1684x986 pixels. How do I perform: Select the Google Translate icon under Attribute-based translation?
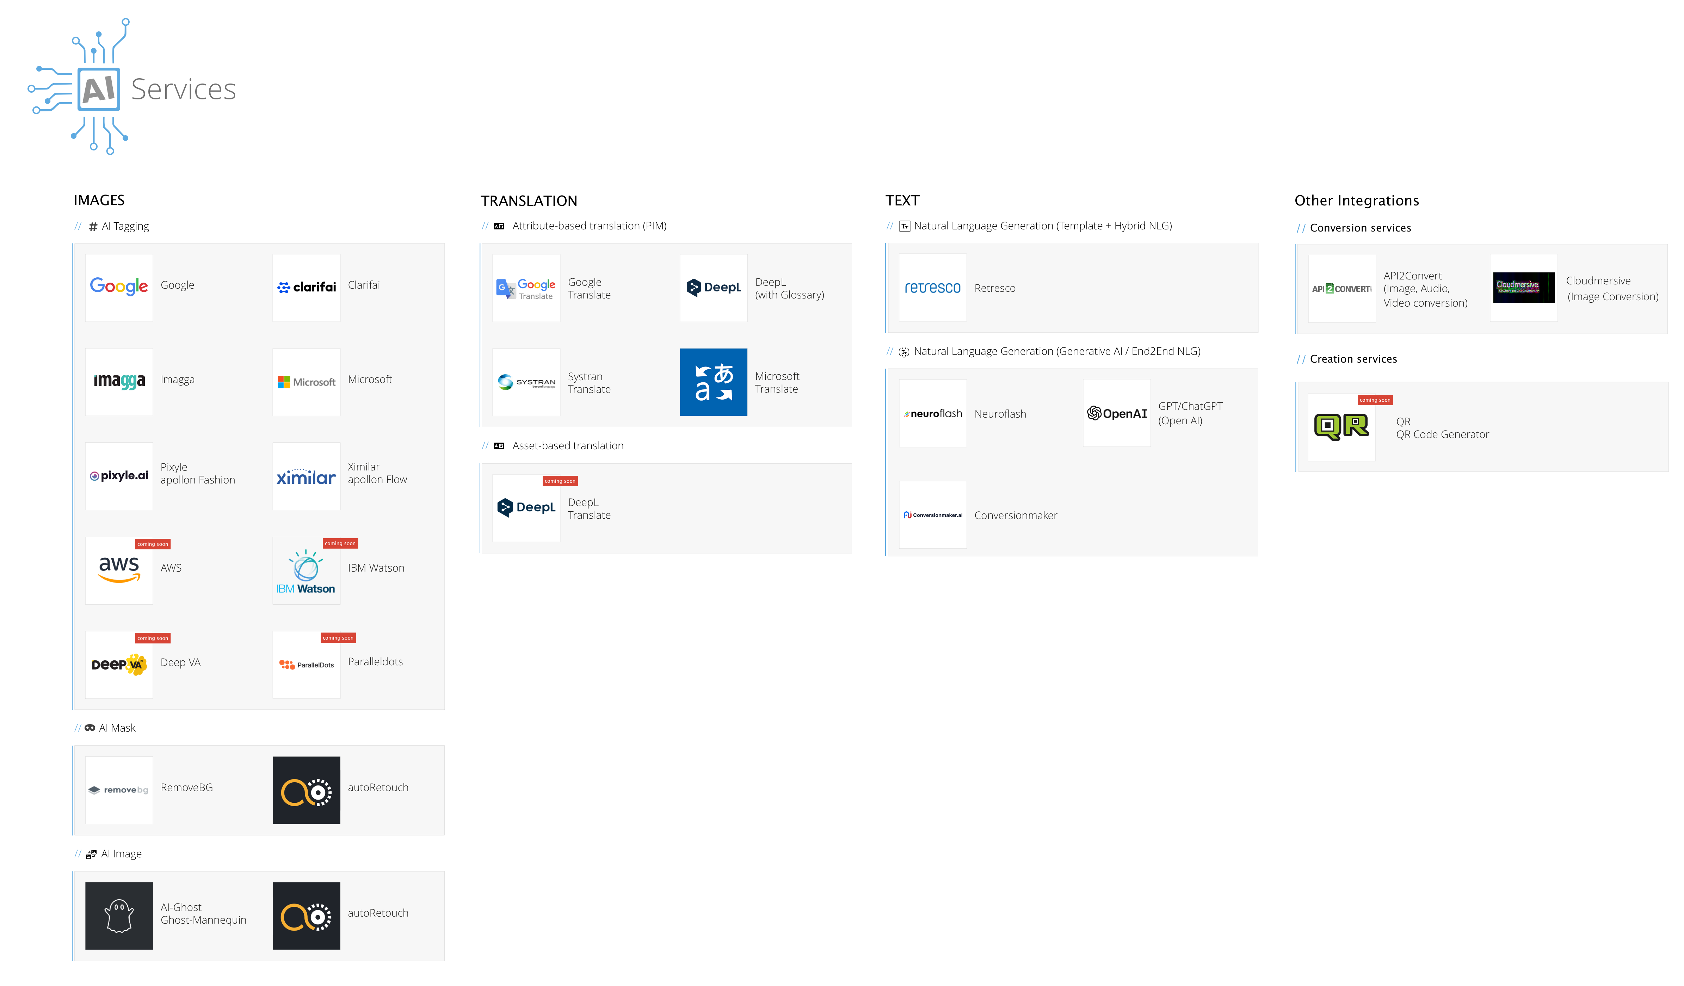tap(526, 288)
